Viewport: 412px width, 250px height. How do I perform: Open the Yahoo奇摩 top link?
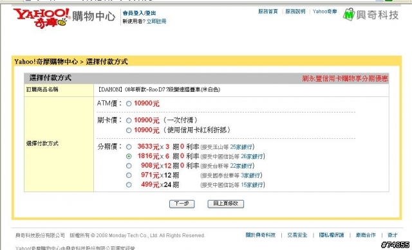(324, 12)
